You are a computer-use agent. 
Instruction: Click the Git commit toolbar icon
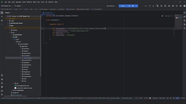pos(146,6)
